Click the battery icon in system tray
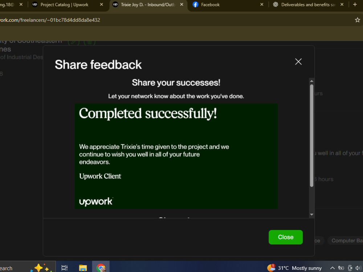This screenshot has height=272, width=363. tap(341, 268)
